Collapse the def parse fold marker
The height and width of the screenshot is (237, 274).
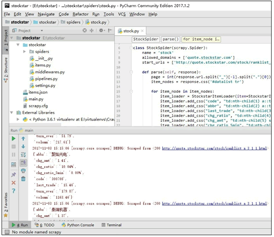click(131, 72)
